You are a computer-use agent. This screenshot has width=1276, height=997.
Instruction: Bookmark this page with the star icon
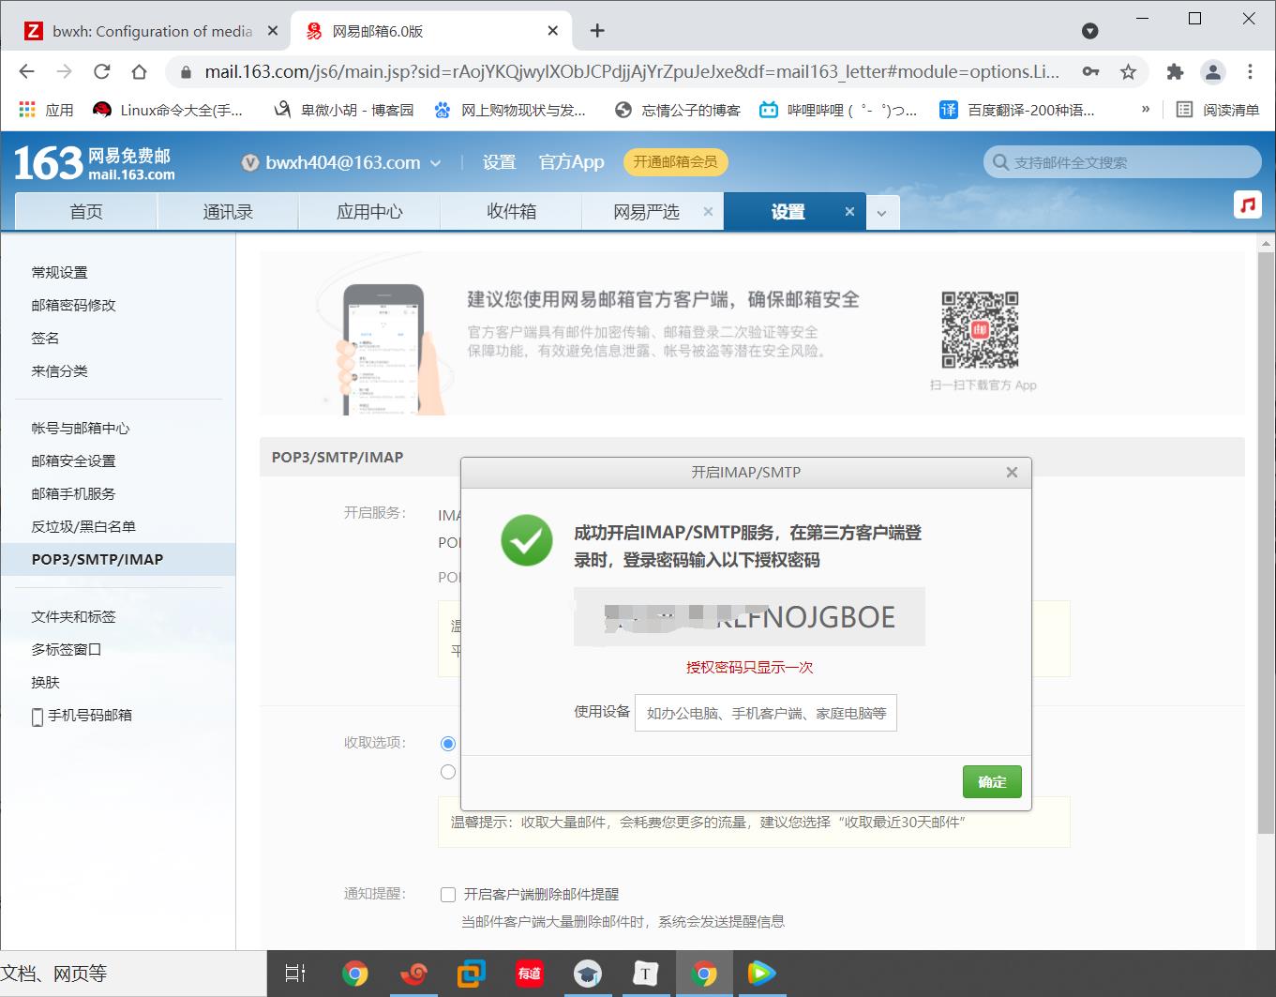click(1128, 71)
